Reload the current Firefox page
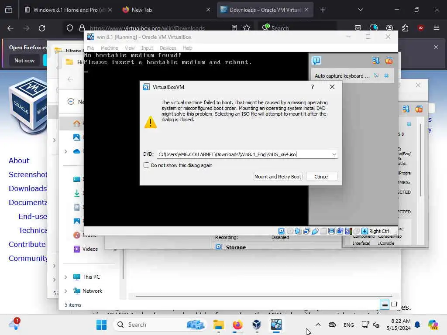Screen dimensions: 447x335 [42, 28]
